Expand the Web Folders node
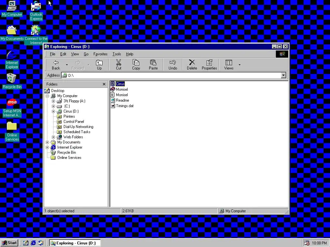The height and width of the screenshot is (247, 330). coord(53,137)
